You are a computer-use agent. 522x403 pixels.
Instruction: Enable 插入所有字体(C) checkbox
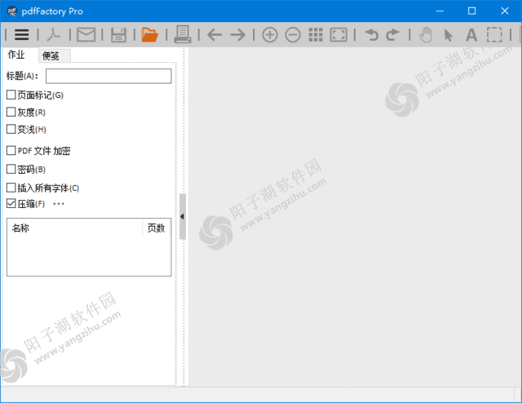(11, 188)
